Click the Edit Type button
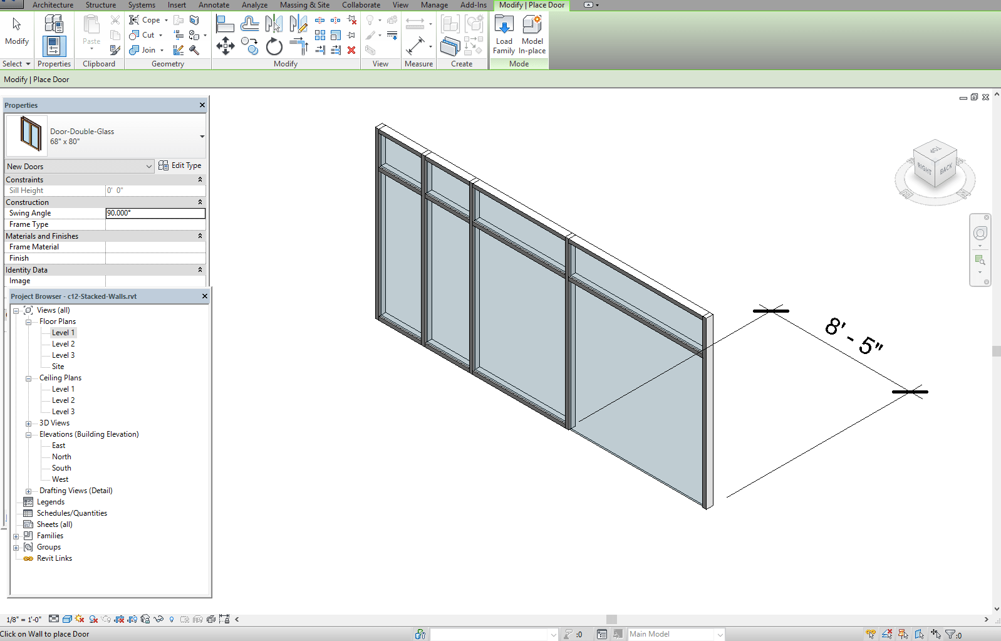 pyautogui.click(x=180, y=165)
